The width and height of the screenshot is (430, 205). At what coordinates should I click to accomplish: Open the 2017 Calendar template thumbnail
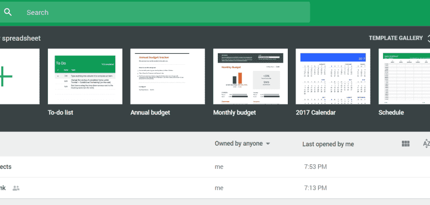point(333,76)
